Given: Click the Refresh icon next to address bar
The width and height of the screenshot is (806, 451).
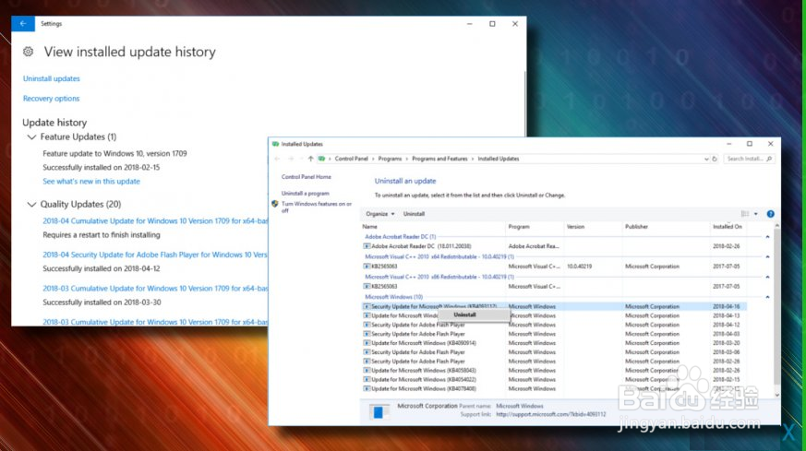Looking at the screenshot, I should click(x=715, y=160).
